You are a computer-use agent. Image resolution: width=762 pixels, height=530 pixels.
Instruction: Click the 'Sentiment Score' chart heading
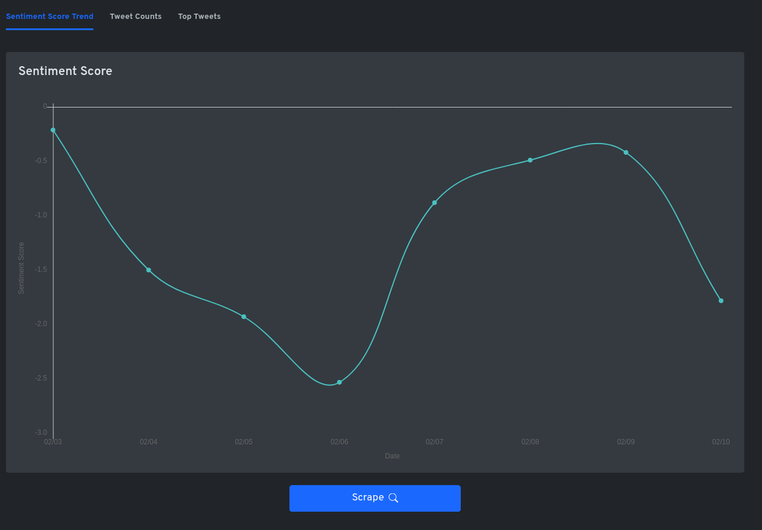tap(66, 71)
